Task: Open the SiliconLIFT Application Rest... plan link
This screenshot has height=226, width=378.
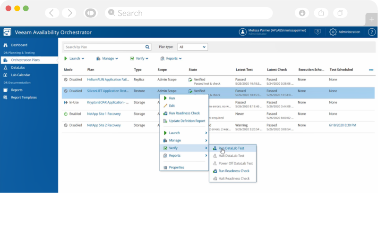Action: [108, 91]
